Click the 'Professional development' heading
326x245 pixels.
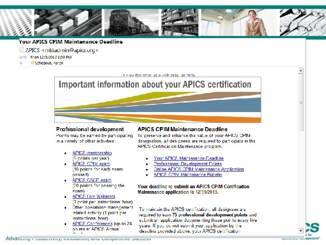(90, 129)
